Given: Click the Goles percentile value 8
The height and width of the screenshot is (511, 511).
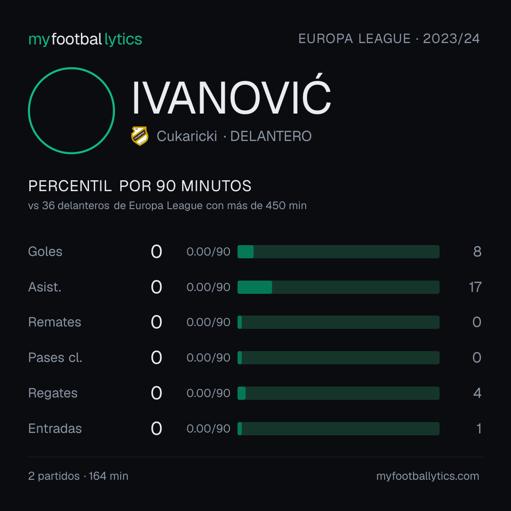Looking at the screenshot, I should pyautogui.click(x=477, y=252).
